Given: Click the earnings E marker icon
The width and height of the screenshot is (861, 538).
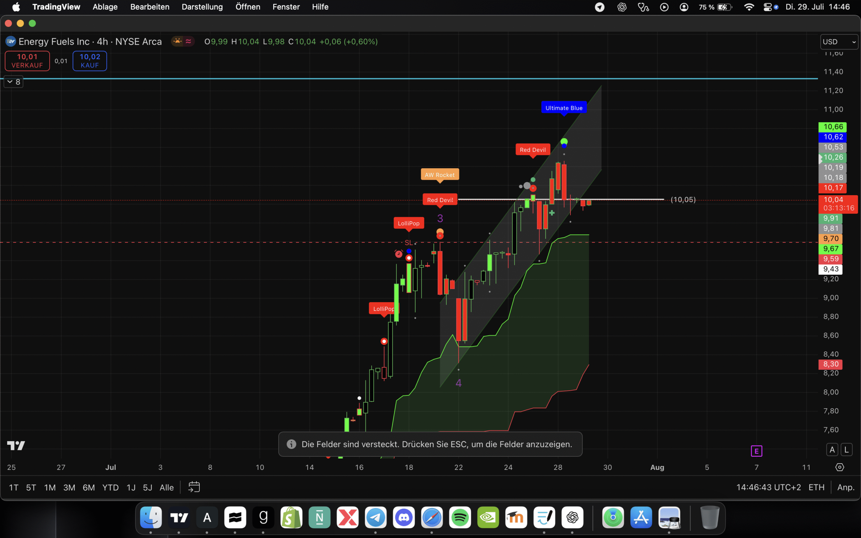Looking at the screenshot, I should click(x=756, y=451).
